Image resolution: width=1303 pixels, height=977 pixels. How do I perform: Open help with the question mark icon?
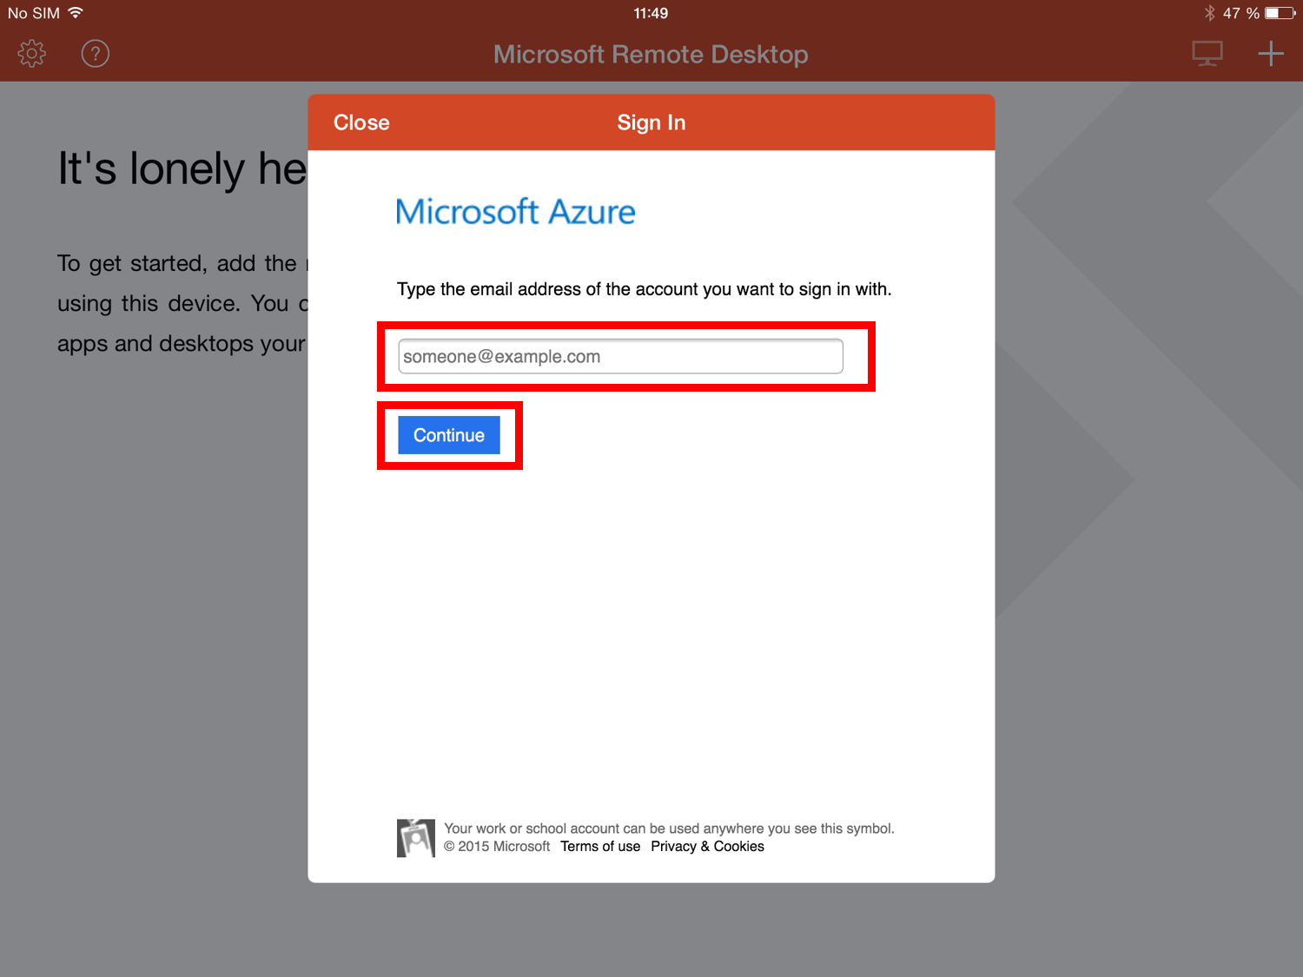[x=96, y=54]
